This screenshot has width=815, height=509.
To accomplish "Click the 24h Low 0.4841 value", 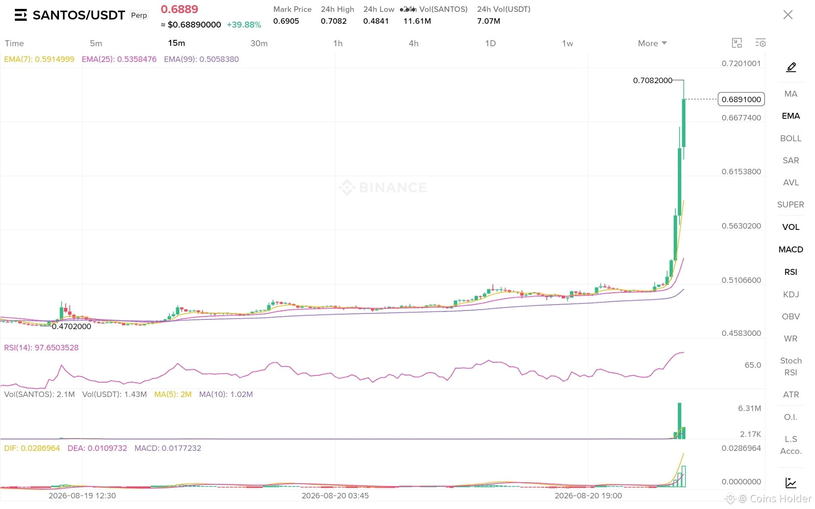I will pyautogui.click(x=376, y=21).
